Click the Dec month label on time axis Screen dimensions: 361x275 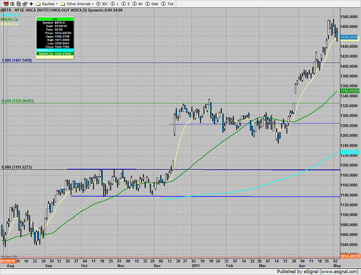pyautogui.click(x=157, y=266)
